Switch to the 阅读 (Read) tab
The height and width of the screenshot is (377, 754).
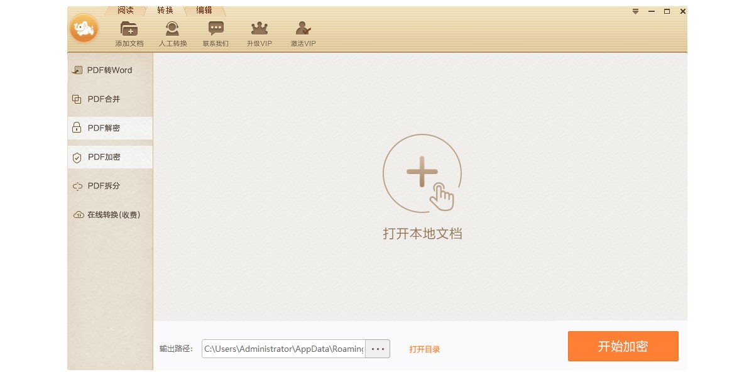click(x=125, y=11)
